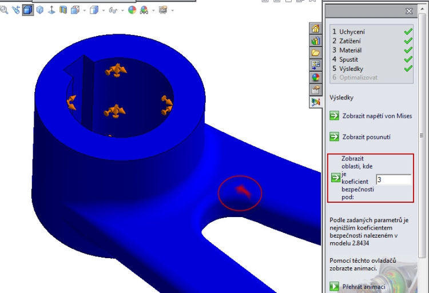Click the Přehrát animaci link text
This screenshot has height=293, width=429.
tap(364, 287)
